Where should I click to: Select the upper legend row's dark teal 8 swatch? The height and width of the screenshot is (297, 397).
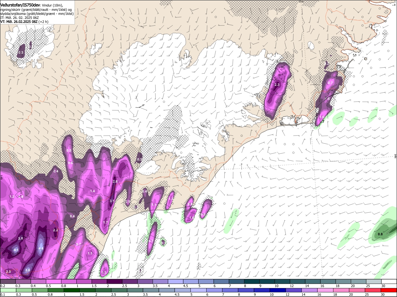(252, 281)
